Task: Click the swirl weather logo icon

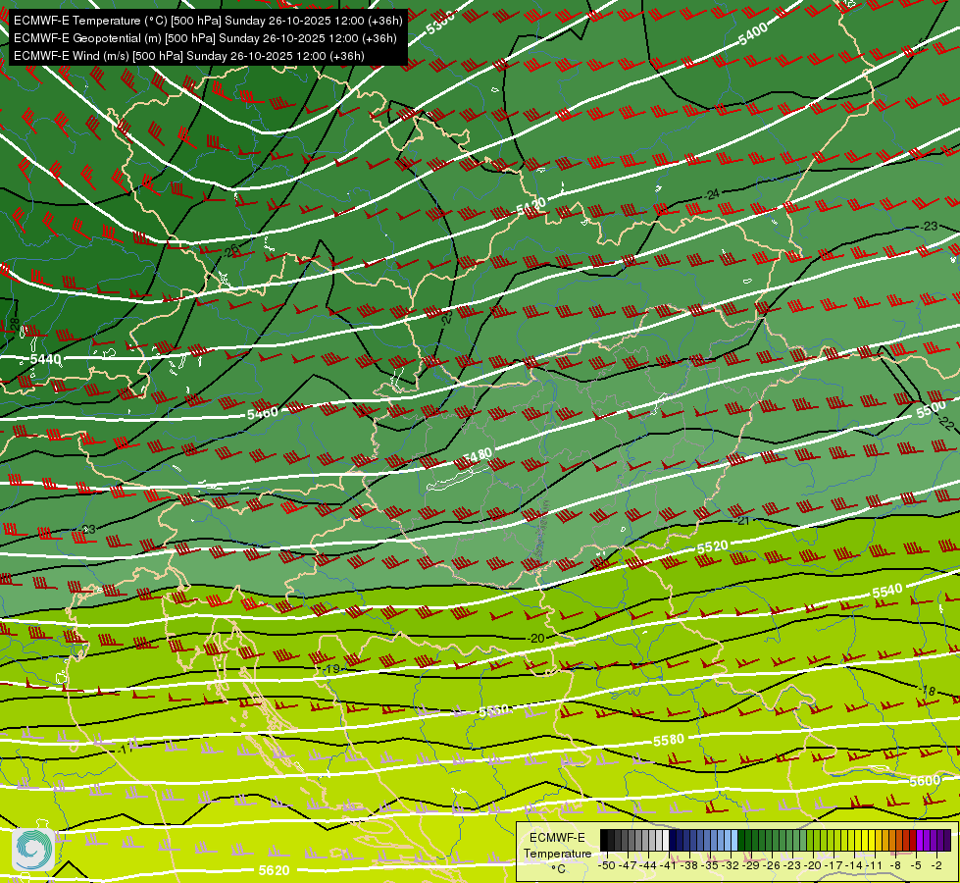Action: [x=33, y=850]
